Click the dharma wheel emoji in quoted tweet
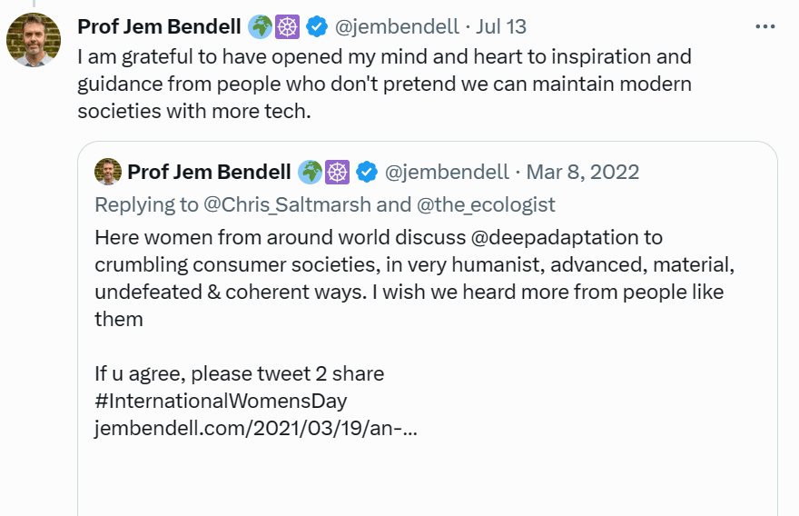This screenshot has height=516, width=799. coord(338,172)
